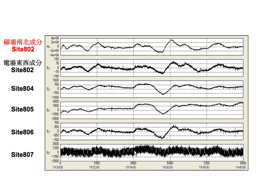The image size is (258, 193).
Task: Click the 7200 x-axis tick label
Action: (206, 163)
